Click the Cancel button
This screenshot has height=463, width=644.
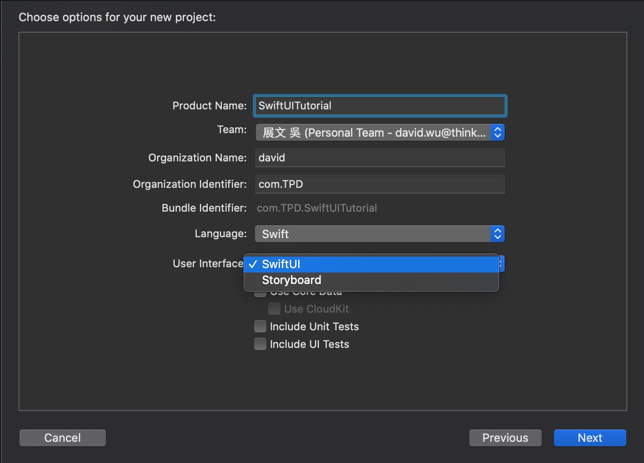63,438
